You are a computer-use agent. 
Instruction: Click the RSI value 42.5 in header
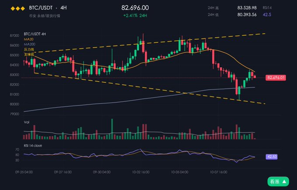click(267, 14)
